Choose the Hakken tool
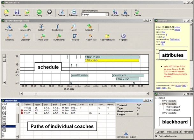Screen dimensions: 194x140 [x=74, y=26]
